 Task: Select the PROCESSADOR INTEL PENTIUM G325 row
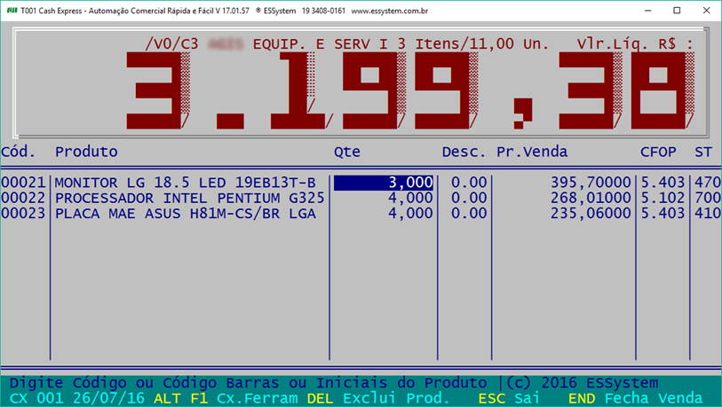click(x=185, y=198)
